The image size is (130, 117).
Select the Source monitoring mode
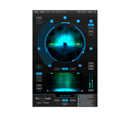coord(57,101)
